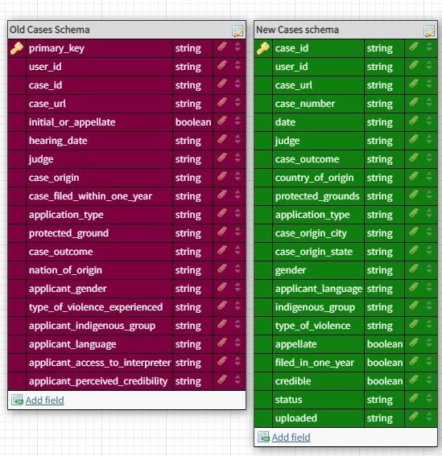Select Old Cases Schema title bar
Screen dimensions: 442x456
(126, 30)
